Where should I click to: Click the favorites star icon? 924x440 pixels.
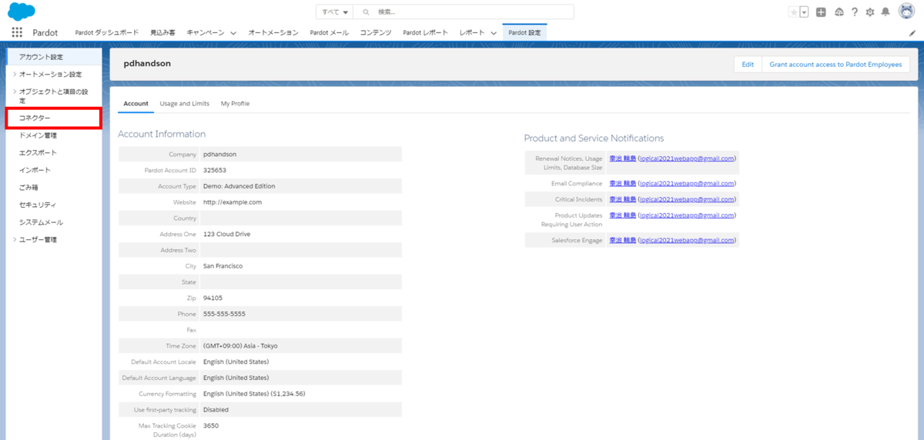794,12
